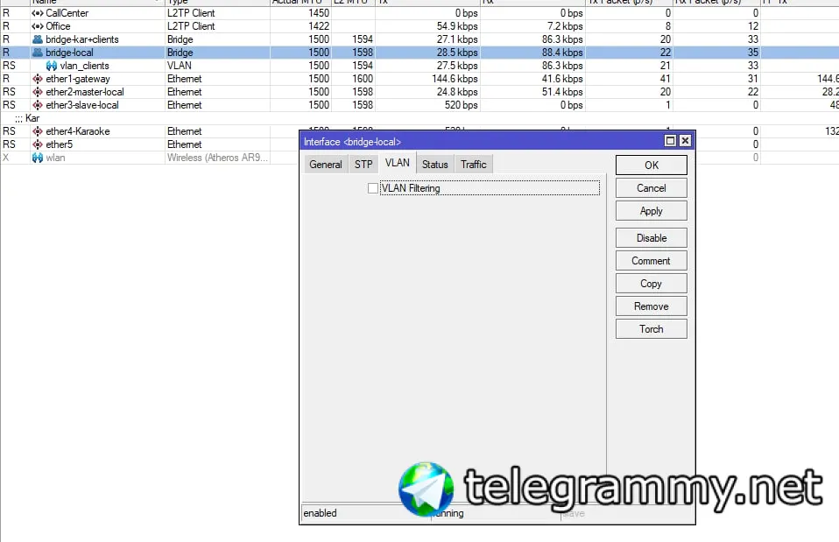The image size is (839, 542).
Task: Click the 'enabled' status bar field
Action: 365,513
